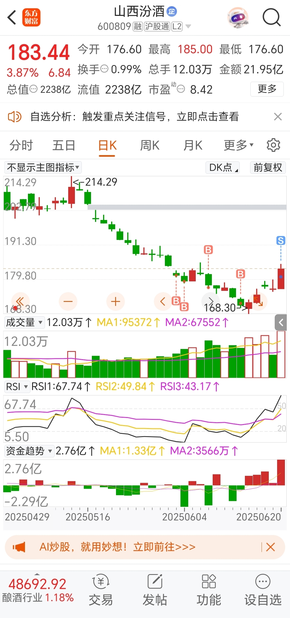Tap the 市盈 info circle icon

[181, 89]
